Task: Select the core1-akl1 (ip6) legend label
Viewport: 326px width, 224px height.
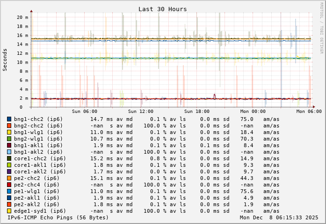Action: [40, 165]
